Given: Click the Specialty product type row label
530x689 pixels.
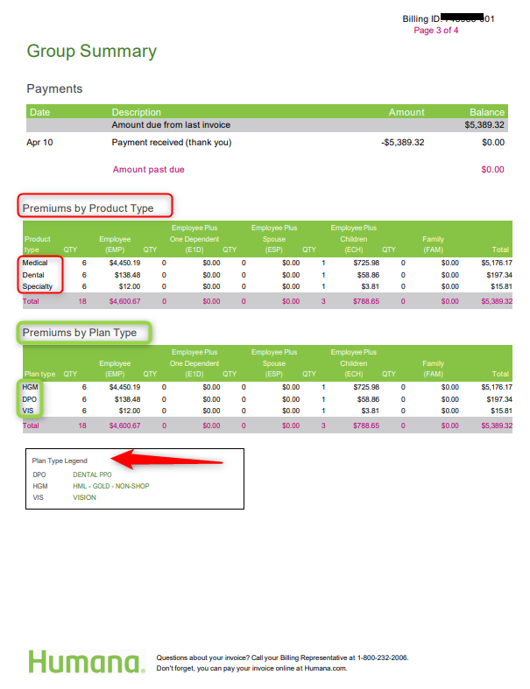Looking at the screenshot, I should 38,286.
